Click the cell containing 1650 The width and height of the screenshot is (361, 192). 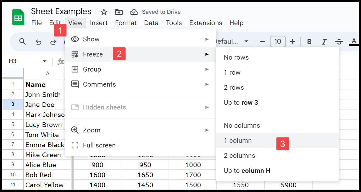[x=145, y=175]
